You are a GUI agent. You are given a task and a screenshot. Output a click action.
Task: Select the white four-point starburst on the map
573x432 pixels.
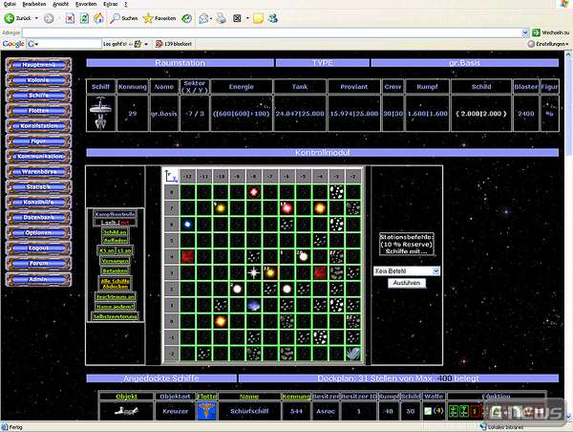tap(254, 272)
